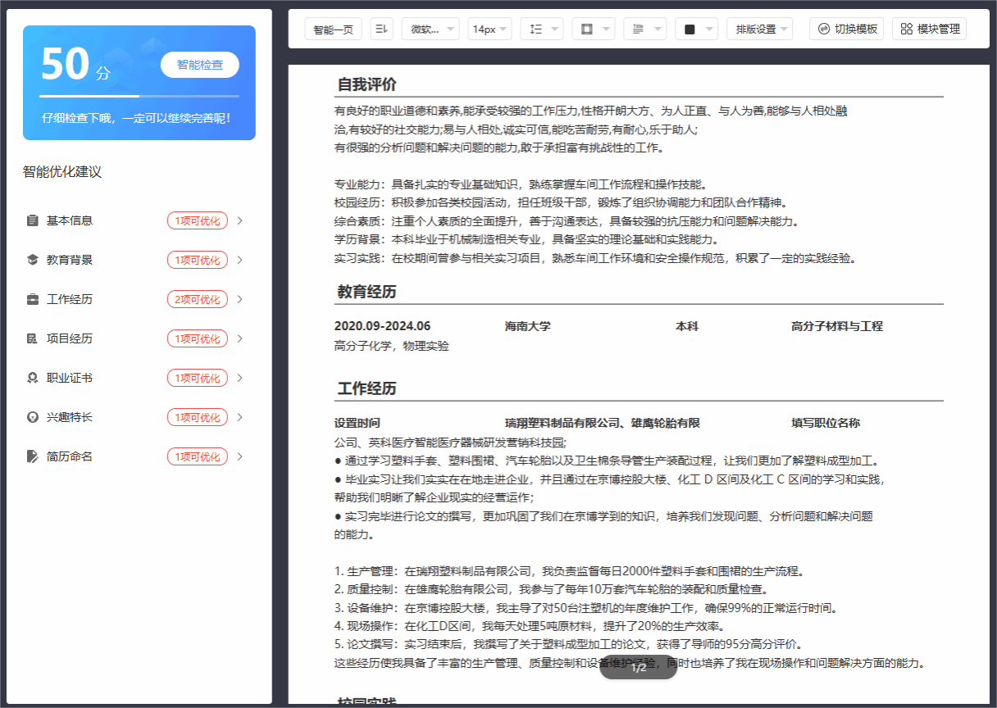
Task: Open 模块管理 module manager
Action: 930,29
